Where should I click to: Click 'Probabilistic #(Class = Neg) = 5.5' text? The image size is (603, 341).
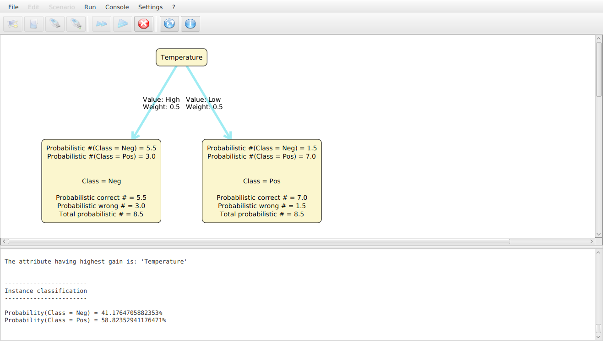pos(101,148)
